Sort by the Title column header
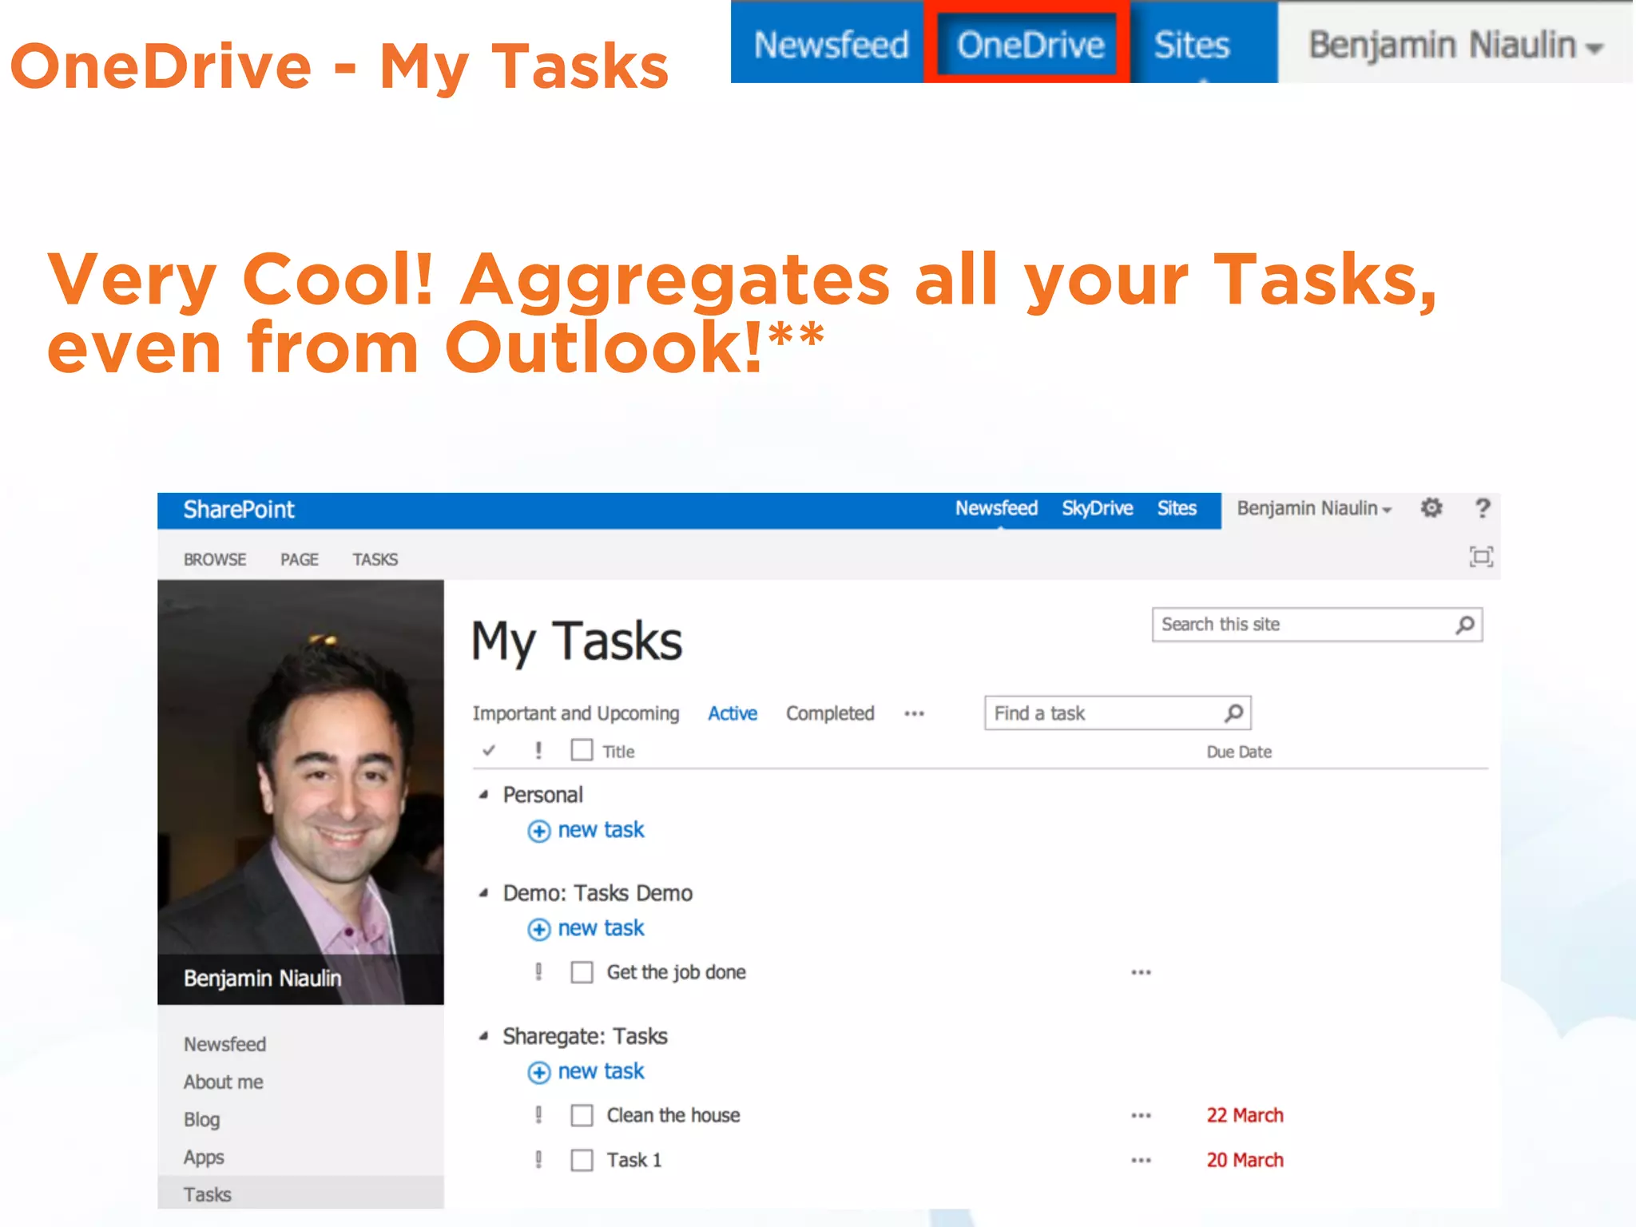 pos(618,752)
